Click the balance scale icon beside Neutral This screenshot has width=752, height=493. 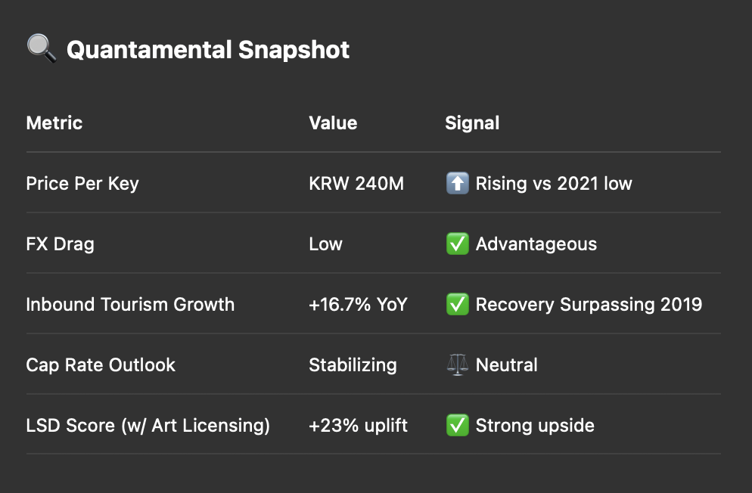click(457, 364)
